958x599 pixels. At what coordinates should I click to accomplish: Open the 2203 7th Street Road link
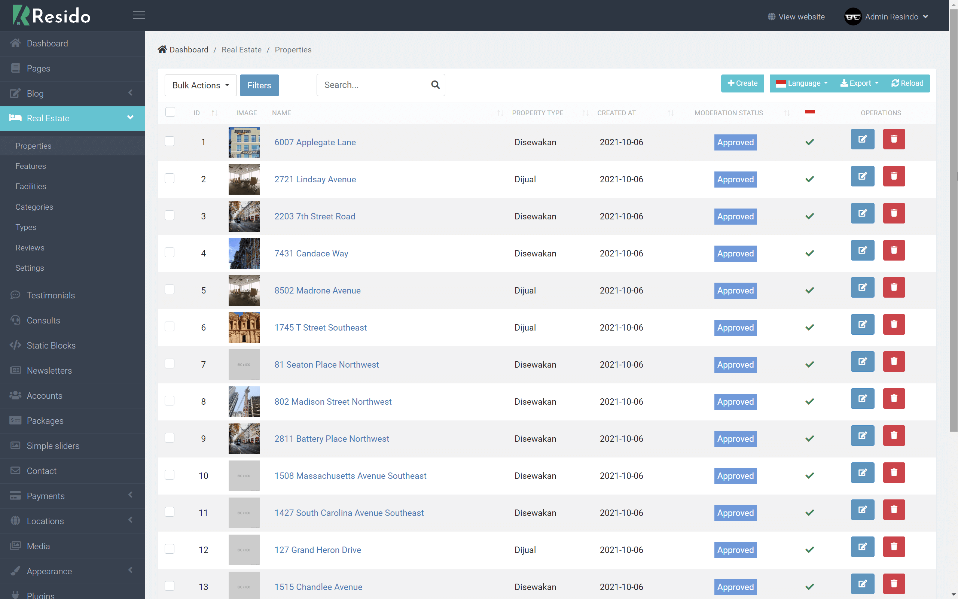(315, 217)
